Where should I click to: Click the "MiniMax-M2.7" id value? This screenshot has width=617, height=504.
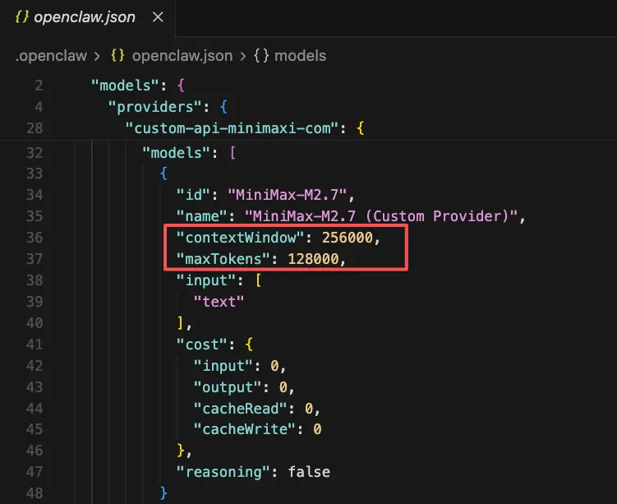288,195
